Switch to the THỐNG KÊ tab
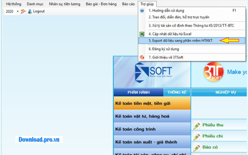248x155 pixels. coord(177,92)
